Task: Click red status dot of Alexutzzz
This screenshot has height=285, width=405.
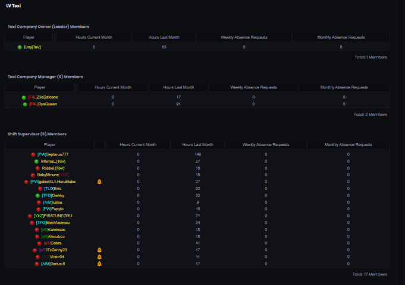Action: 37,236
